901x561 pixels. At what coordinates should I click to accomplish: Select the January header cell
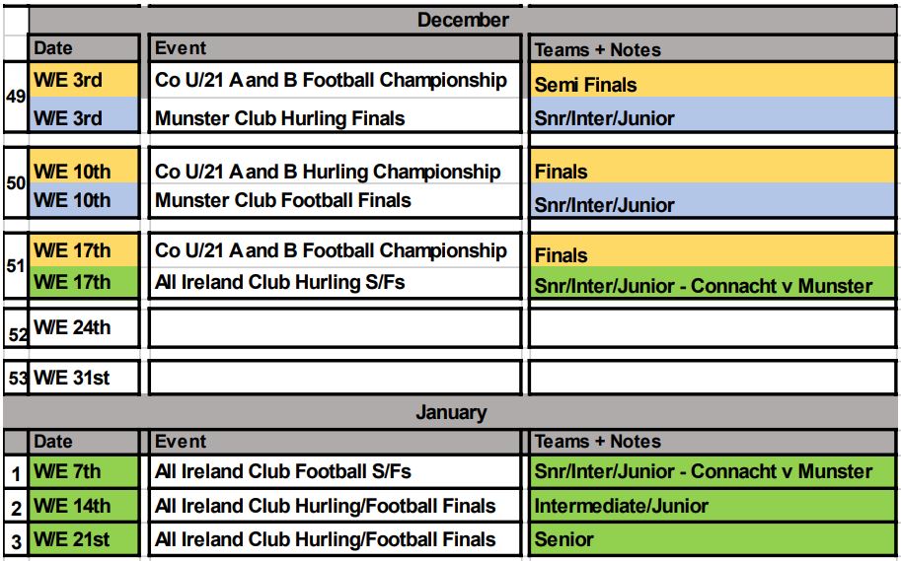pos(450,412)
